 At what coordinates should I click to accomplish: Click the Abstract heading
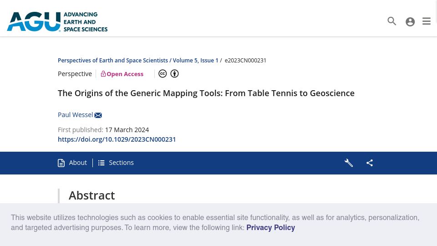click(91, 195)
